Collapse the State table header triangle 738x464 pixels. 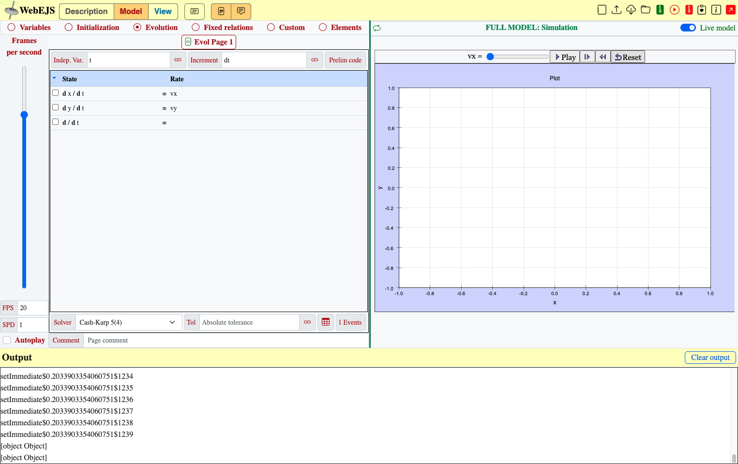[x=54, y=78]
